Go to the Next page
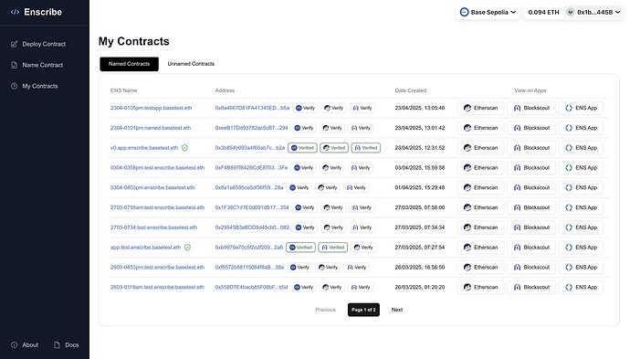This screenshot has height=359, width=630. pyautogui.click(x=397, y=310)
